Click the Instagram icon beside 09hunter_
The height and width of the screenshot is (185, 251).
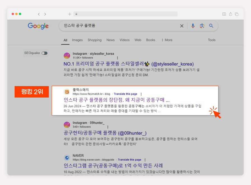(x=67, y=125)
